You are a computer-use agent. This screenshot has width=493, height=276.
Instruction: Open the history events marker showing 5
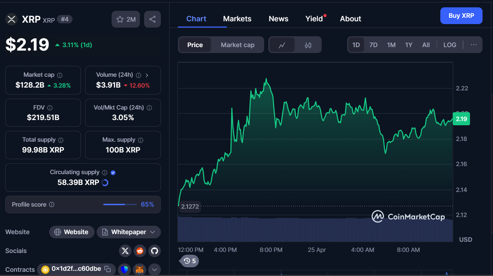click(x=189, y=261)
